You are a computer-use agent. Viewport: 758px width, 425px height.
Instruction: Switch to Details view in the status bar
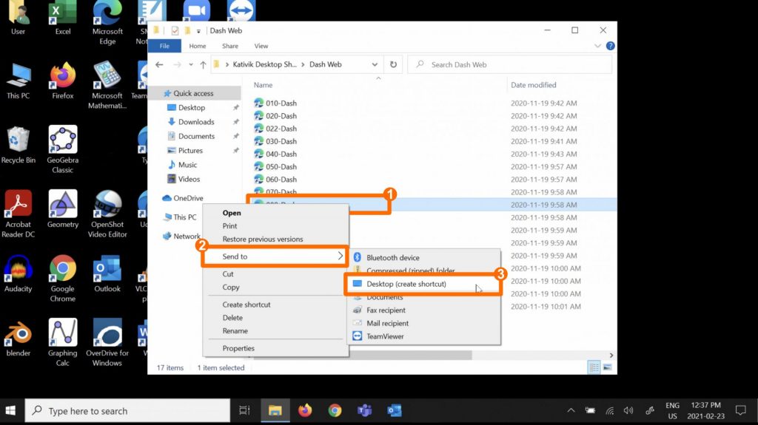coord(594,367)
